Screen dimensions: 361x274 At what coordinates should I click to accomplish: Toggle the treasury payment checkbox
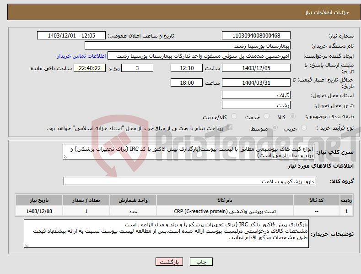coord(229,127)
